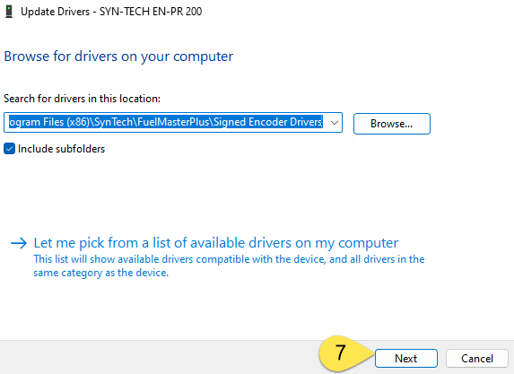
Task: Click the blue arrow icon beside Let me pick
Action: point(19,243)
